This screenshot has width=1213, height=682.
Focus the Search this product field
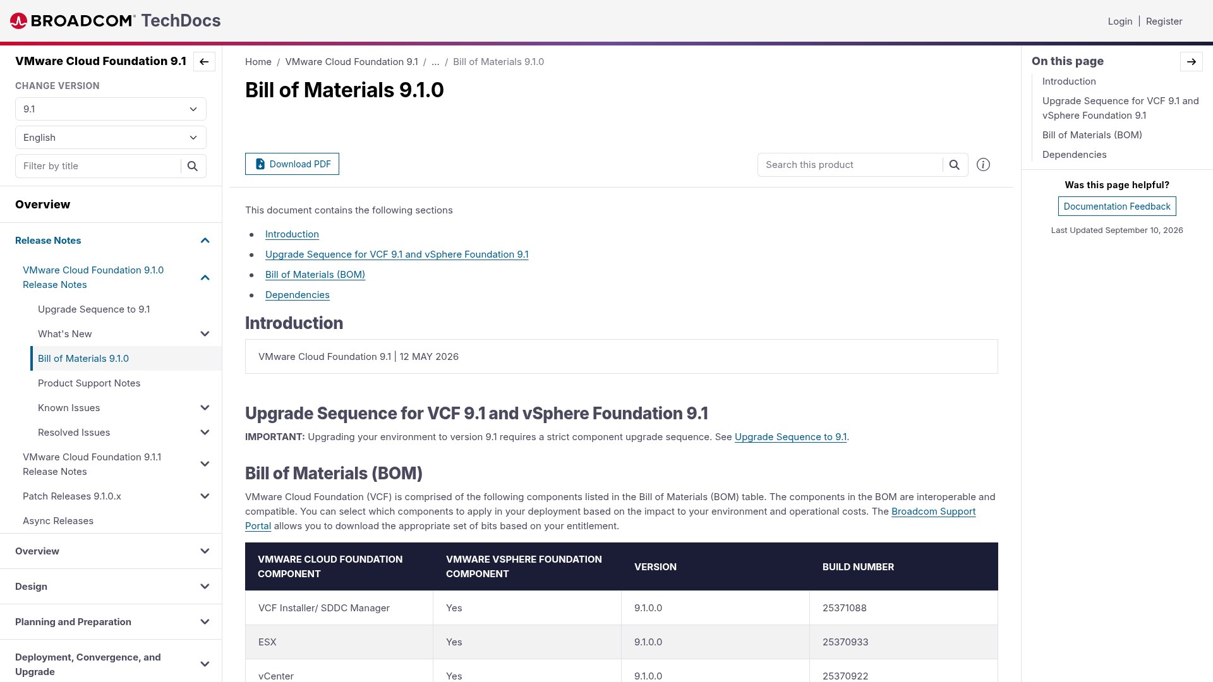point(850,165)
